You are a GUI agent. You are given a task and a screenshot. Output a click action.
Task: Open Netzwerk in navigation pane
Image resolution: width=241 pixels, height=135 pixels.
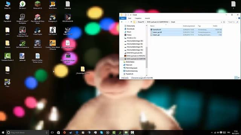(129, 65)
